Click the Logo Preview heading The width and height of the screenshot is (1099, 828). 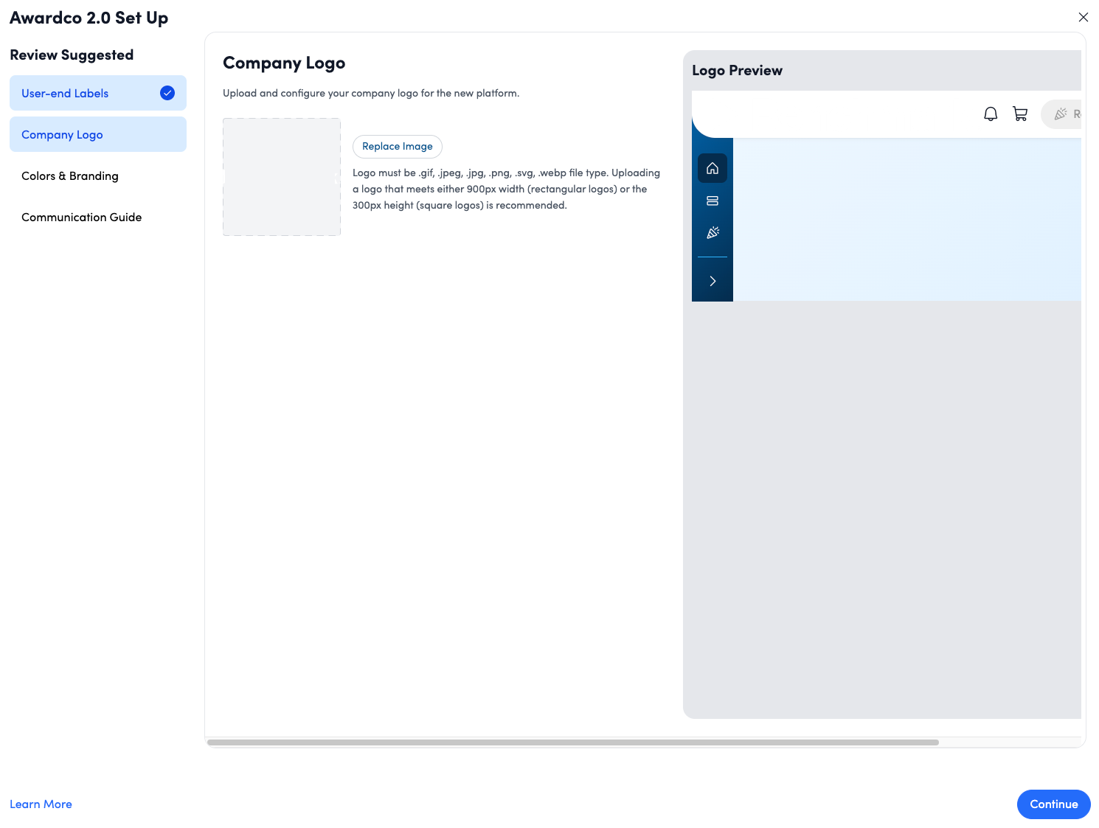point(737,71)
